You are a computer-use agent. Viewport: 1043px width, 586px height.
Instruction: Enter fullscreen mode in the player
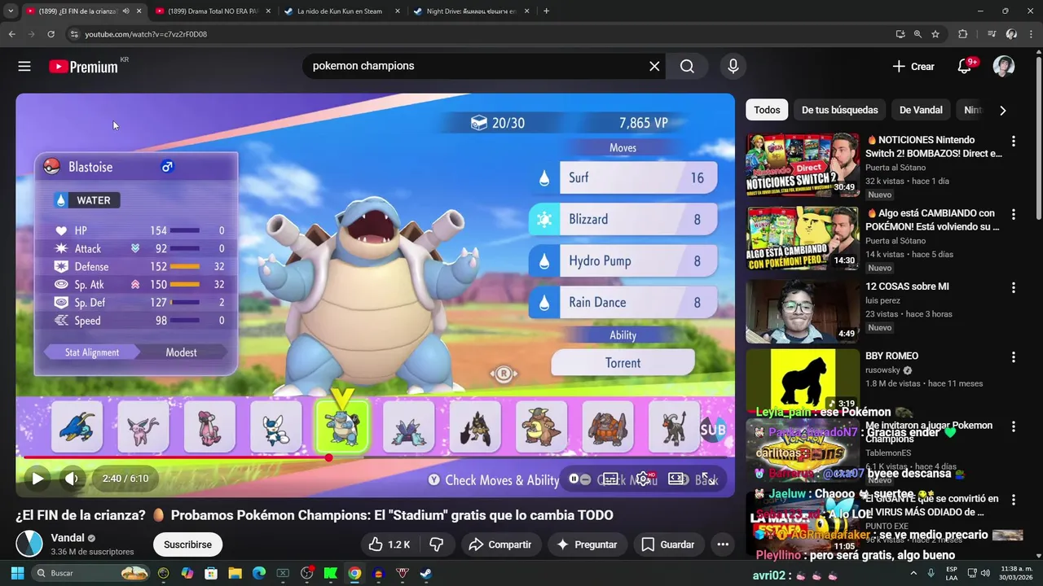tap(709, 479)
